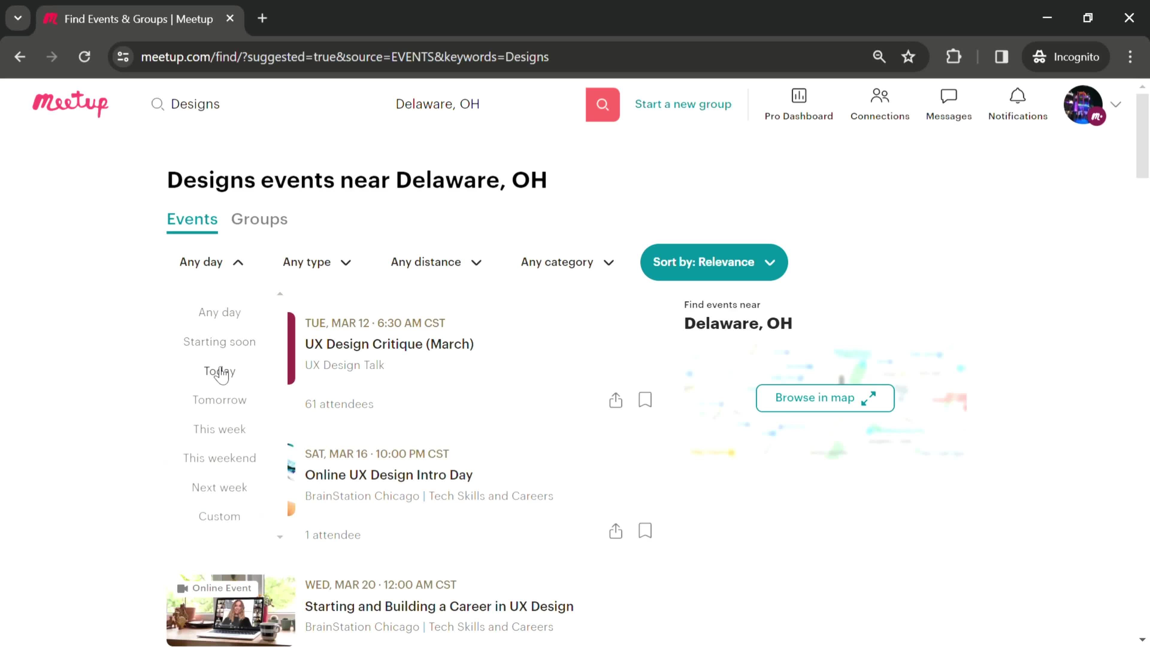Share Online UX Design Intro Day event
The image size is (1150, 647).
(x=616, y=530)
